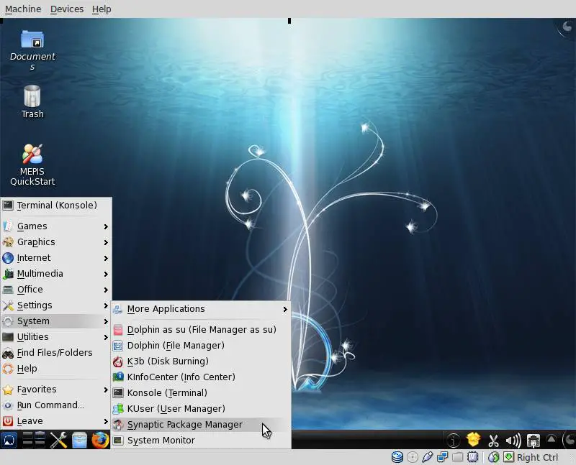Launch K3b (Disk Burning)
576x465 pixels.
(x=201, y=362)
